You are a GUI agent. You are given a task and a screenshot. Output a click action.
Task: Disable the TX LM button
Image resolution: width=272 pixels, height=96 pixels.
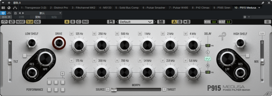(30, 22)
